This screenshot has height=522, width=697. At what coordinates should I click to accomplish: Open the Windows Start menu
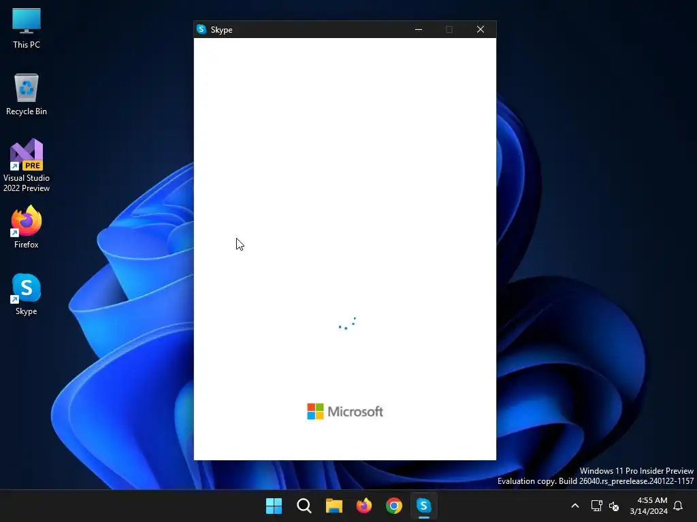[274, 506]
